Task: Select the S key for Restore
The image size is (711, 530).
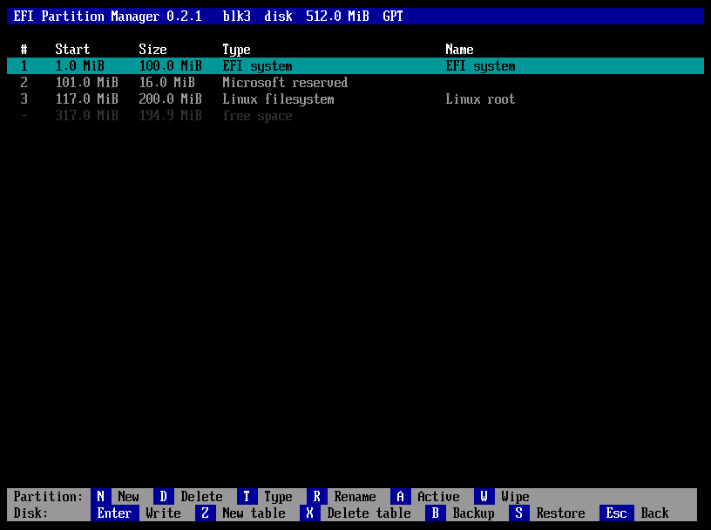Action: (518, 513)
